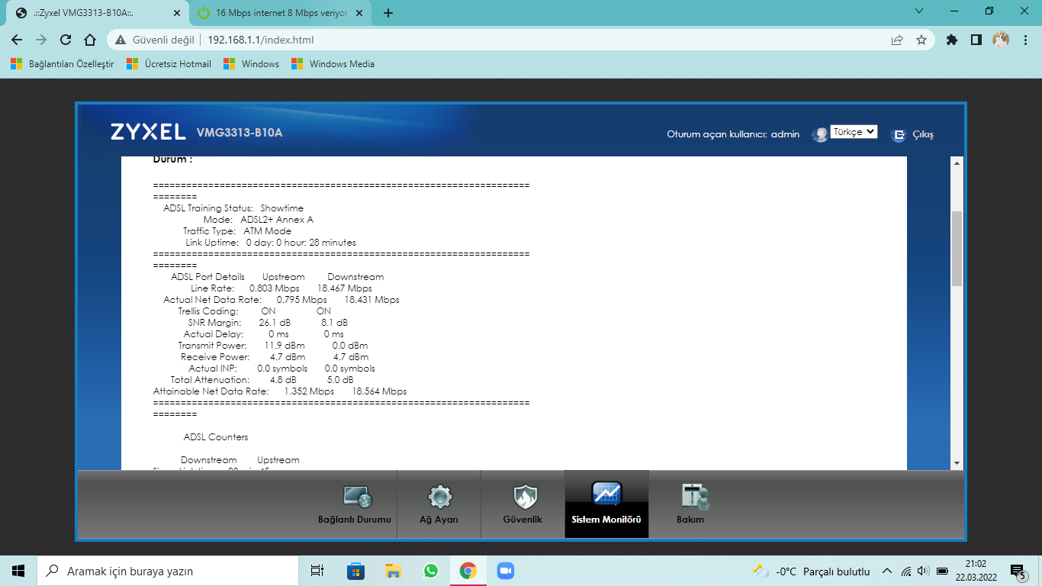Viewport: 1042px width, 586px height.
Task: Click the upstream SNR Margin 26.1 dB
Action: click(275, 323)
